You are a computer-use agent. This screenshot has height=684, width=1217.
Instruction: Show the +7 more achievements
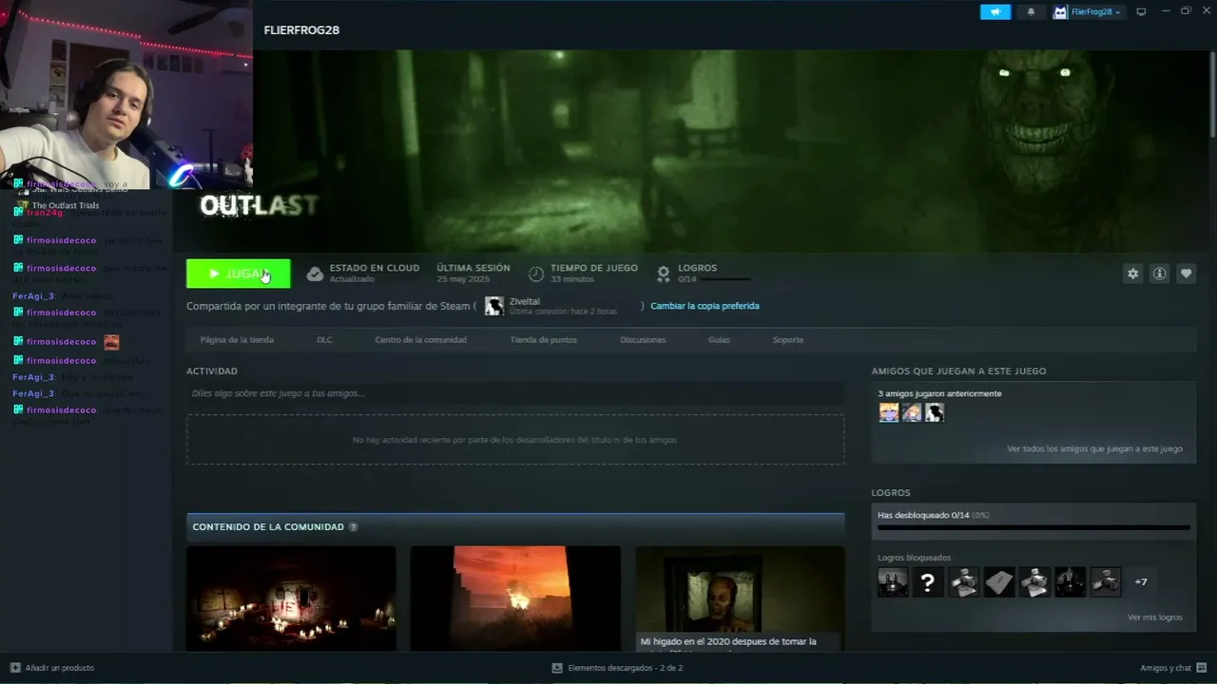pyautogui.click(x=1141, y=582)
